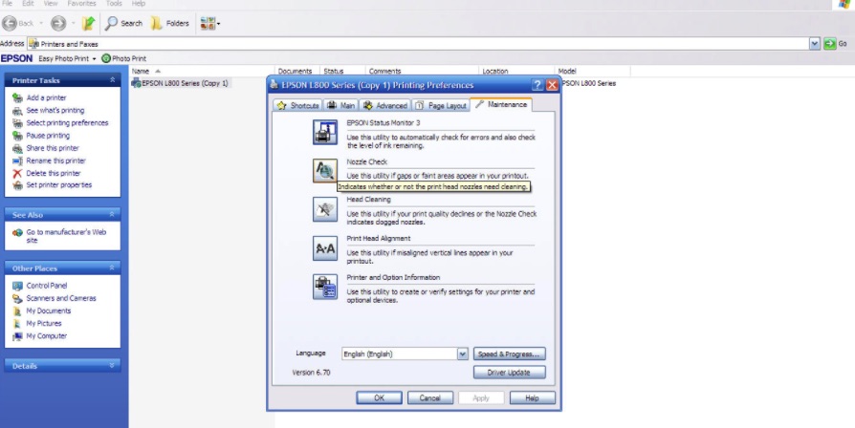
Task: Open Printer and Option Information icon
Action: (x=325, y=288)
